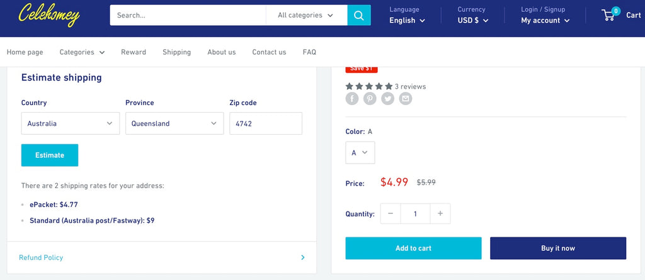Share product via Facebook icon

click(352, 98)
